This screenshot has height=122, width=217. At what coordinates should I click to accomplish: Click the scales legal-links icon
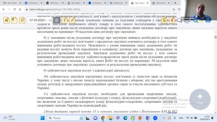point(57,20)
